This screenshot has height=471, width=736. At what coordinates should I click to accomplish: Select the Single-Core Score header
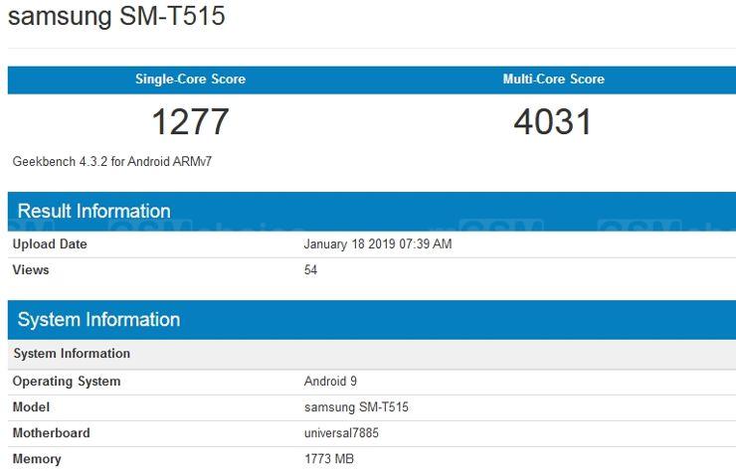(190, 78)
